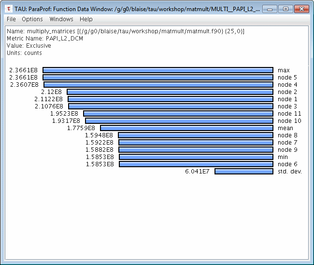Click the 'node 1' label
The height and width of the screenshot is (265, 314).
[287, 99]
